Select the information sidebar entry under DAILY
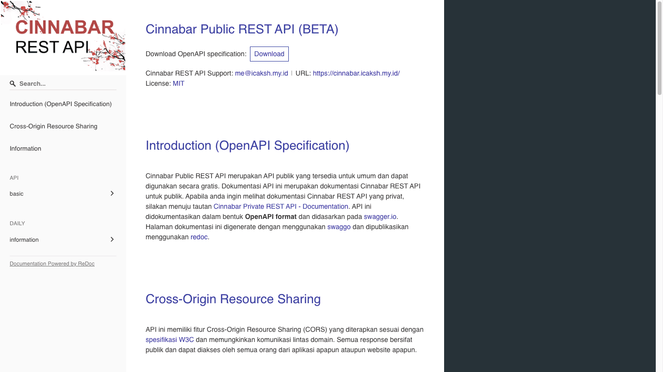The height and width of the screenshot is (372, 663). 24,240
